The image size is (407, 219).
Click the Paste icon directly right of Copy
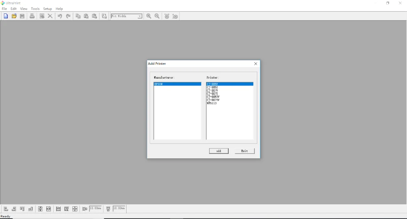click(x=86, y=16)
